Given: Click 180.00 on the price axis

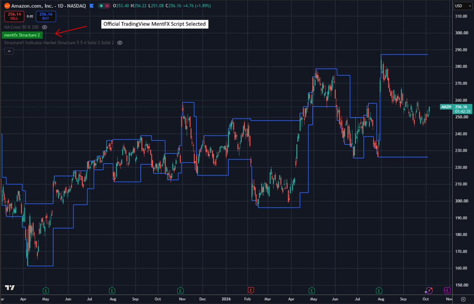Looking at the screenshot, I should tap(461, 234).
